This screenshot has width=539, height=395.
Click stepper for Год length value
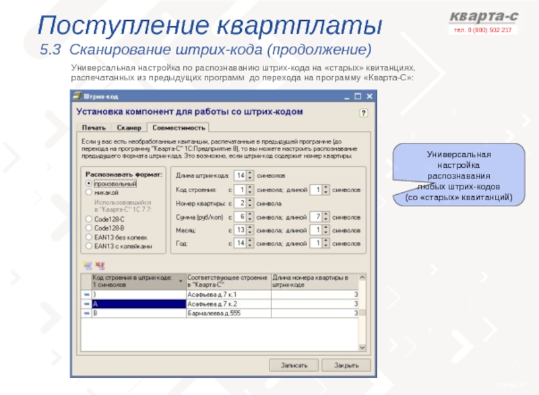click(326, 243)
